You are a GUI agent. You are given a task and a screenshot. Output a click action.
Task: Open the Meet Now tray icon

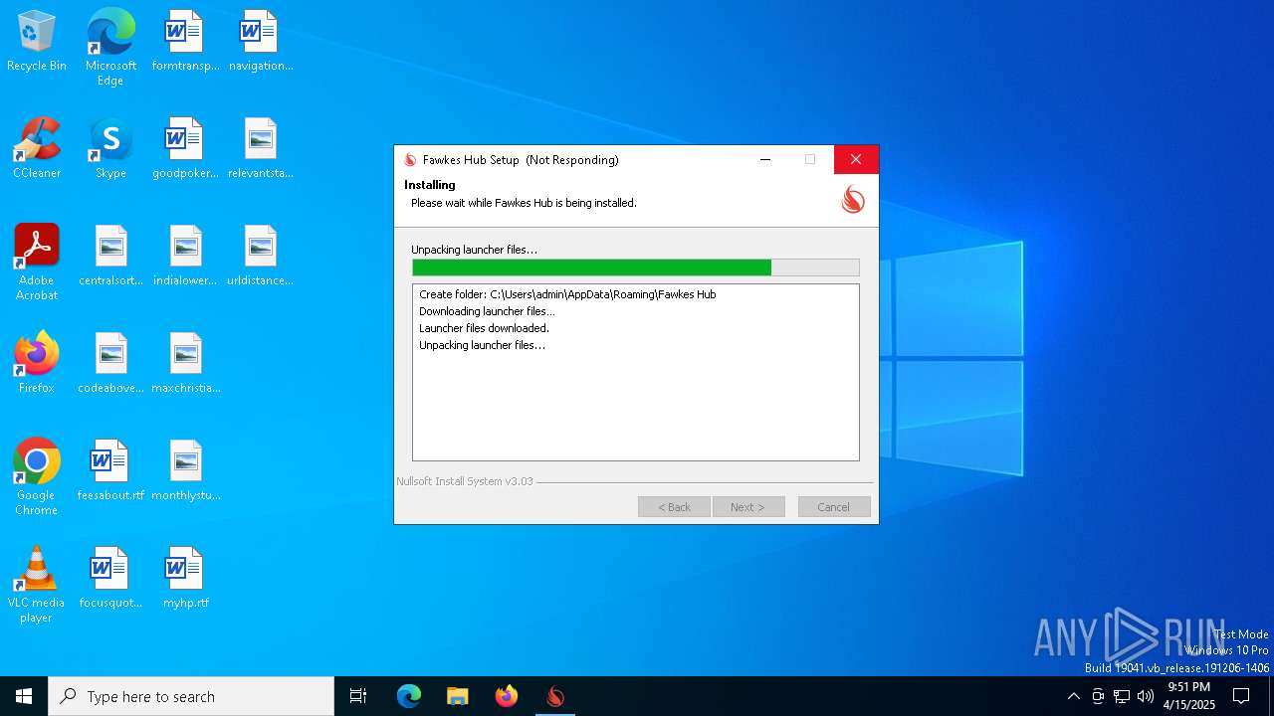[x=1098, y=696]
